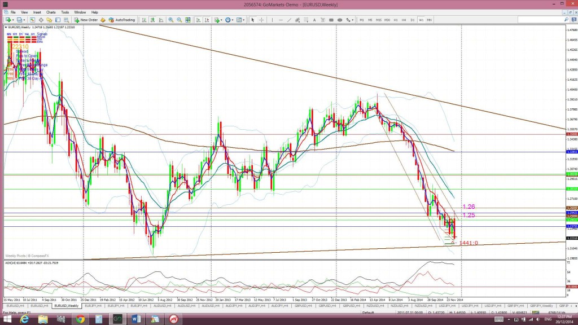Image resolution: width=578 pixels, height=325 pixels.
Task: Open the MetaEditor icon
Action: pyautogui.click(x=103, y=20)
